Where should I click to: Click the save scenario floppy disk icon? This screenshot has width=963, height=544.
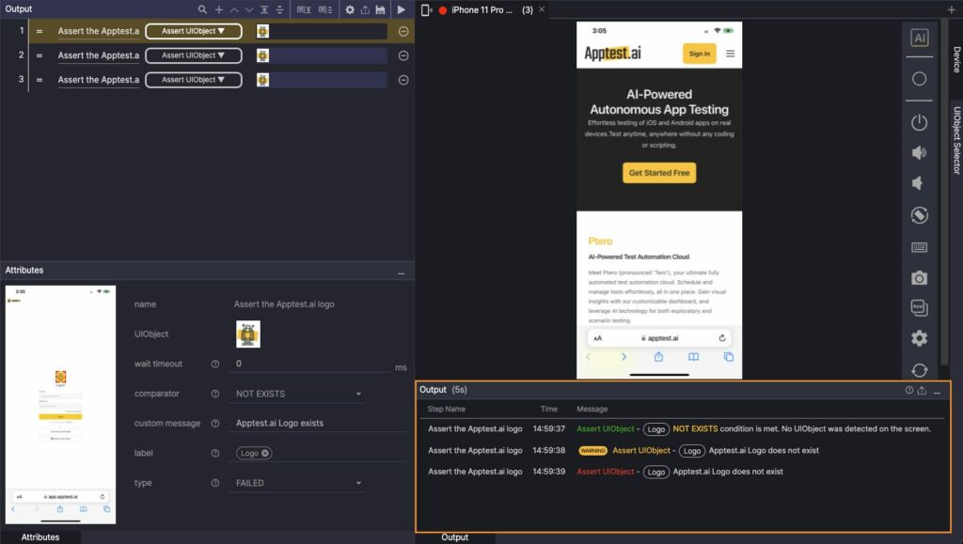[x=380, y=9]
